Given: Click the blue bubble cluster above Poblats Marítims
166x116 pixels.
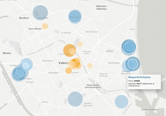Looking at the screenshot, I should pyautogui.click(x=131, y=64).
